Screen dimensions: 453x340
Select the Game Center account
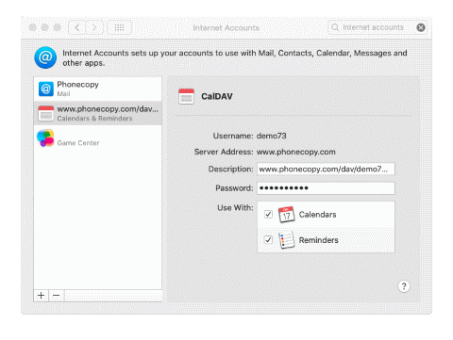[x=98, y=138]
